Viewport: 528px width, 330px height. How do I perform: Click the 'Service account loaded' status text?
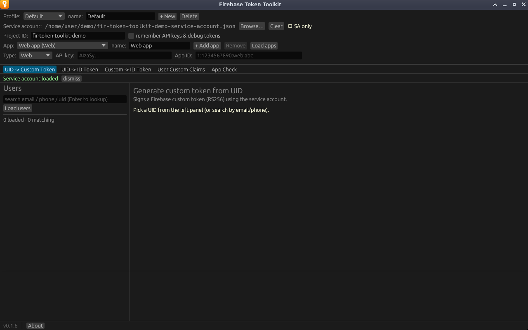click(31, 78)
